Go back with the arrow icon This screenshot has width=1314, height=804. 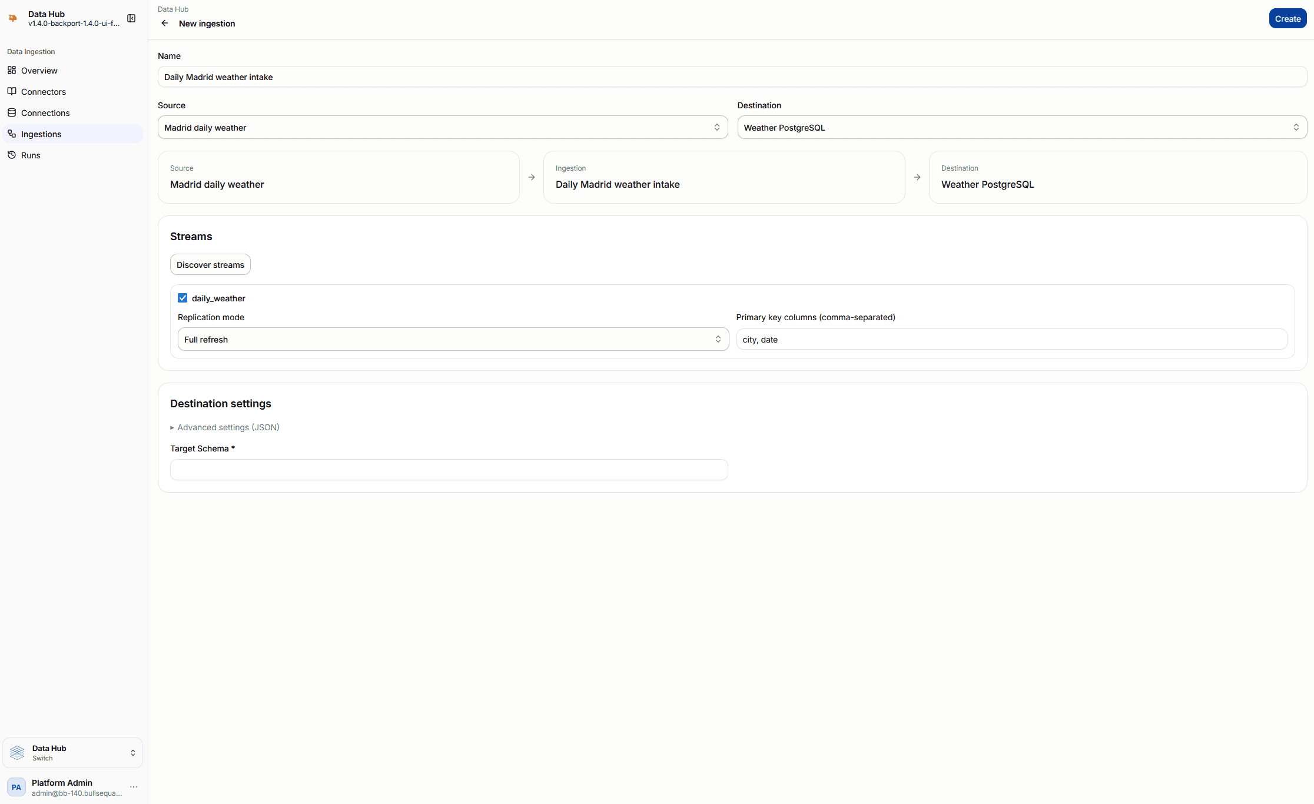pos(165,24)
